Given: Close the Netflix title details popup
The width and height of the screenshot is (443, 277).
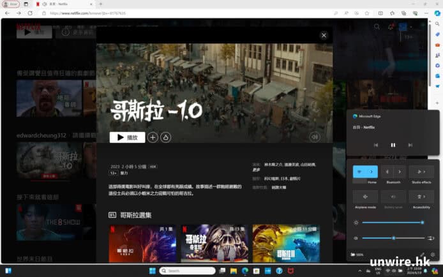Looking at the screenshot, I should pyautogui.click(x=324, y=36).
